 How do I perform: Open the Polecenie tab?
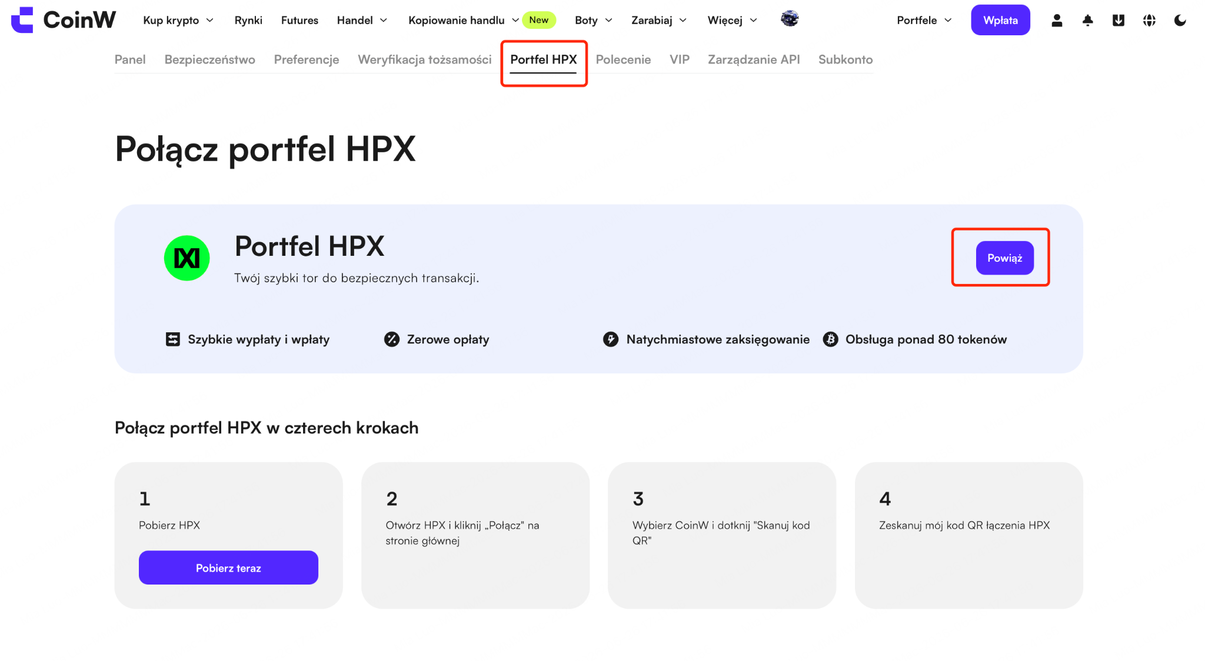pos(623,59)
